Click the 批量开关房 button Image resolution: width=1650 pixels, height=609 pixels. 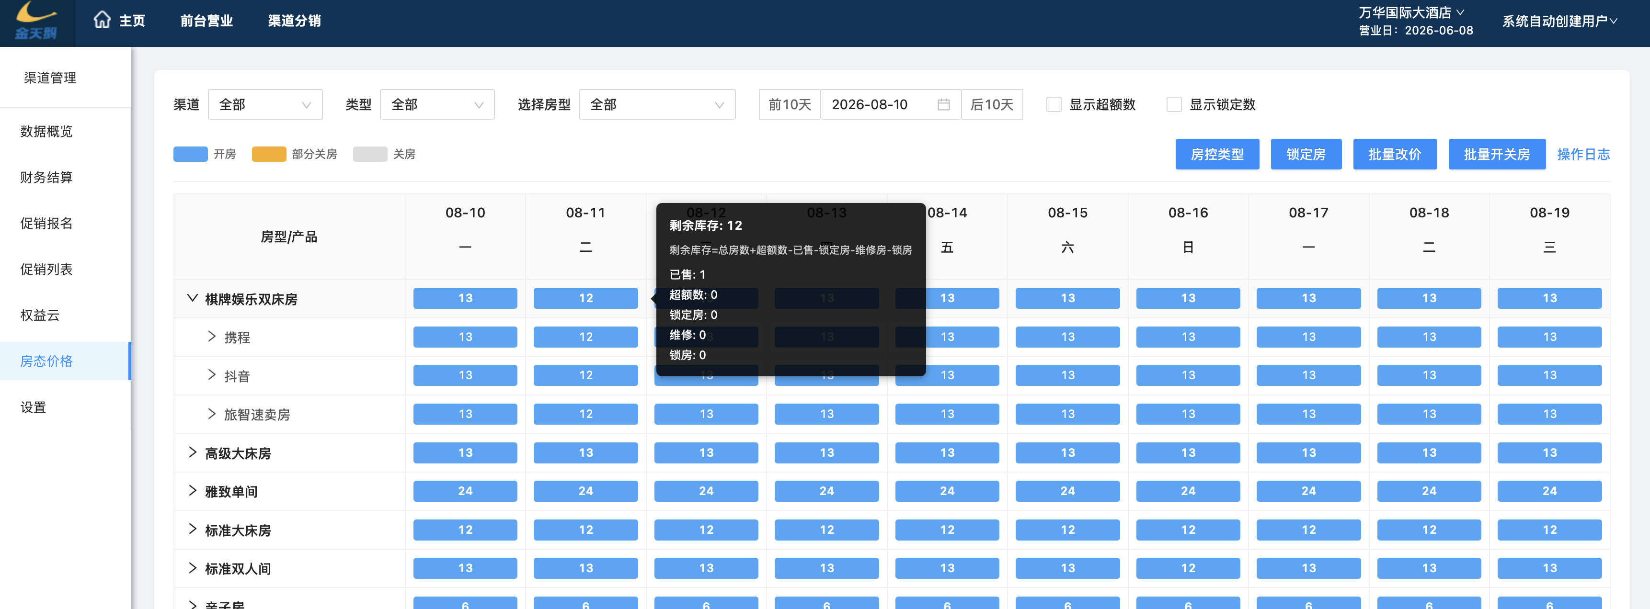(1497, 154)
